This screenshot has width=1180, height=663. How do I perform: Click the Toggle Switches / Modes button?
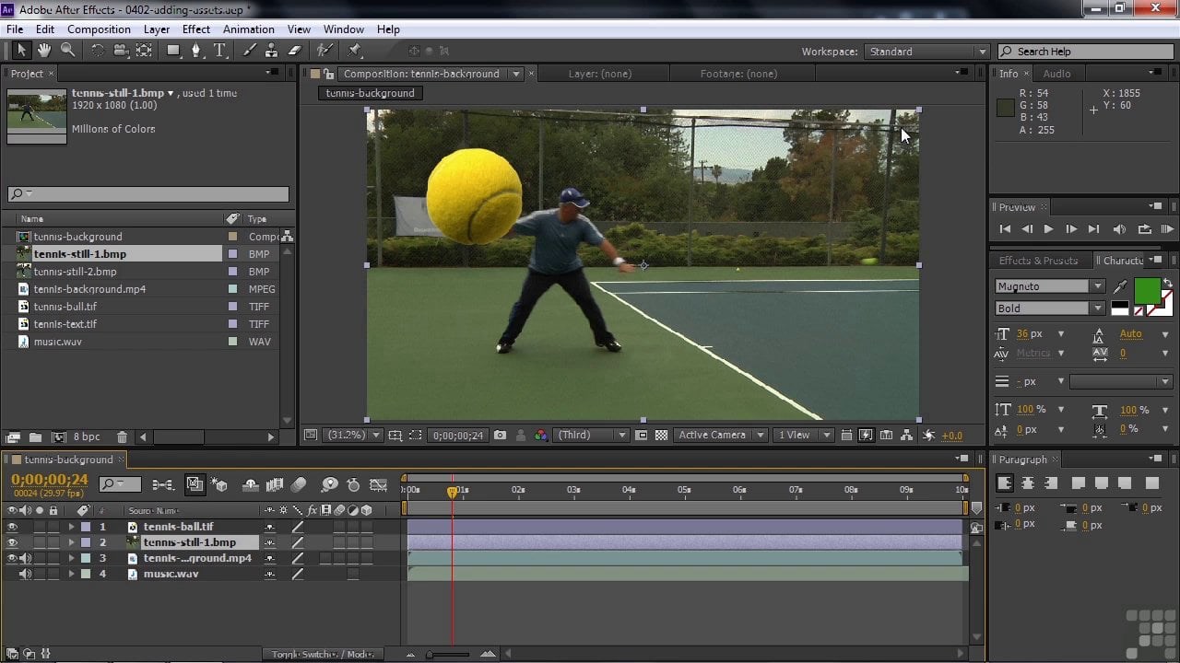[324, 654]
